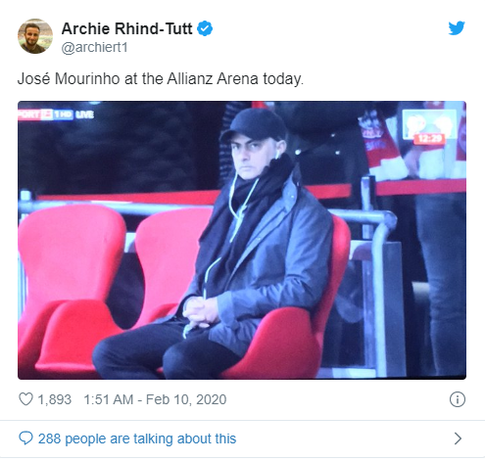This screenshot has width=485, height=461.
Task: Click the man's clasped hands in the photo
Action: point(201,312)
